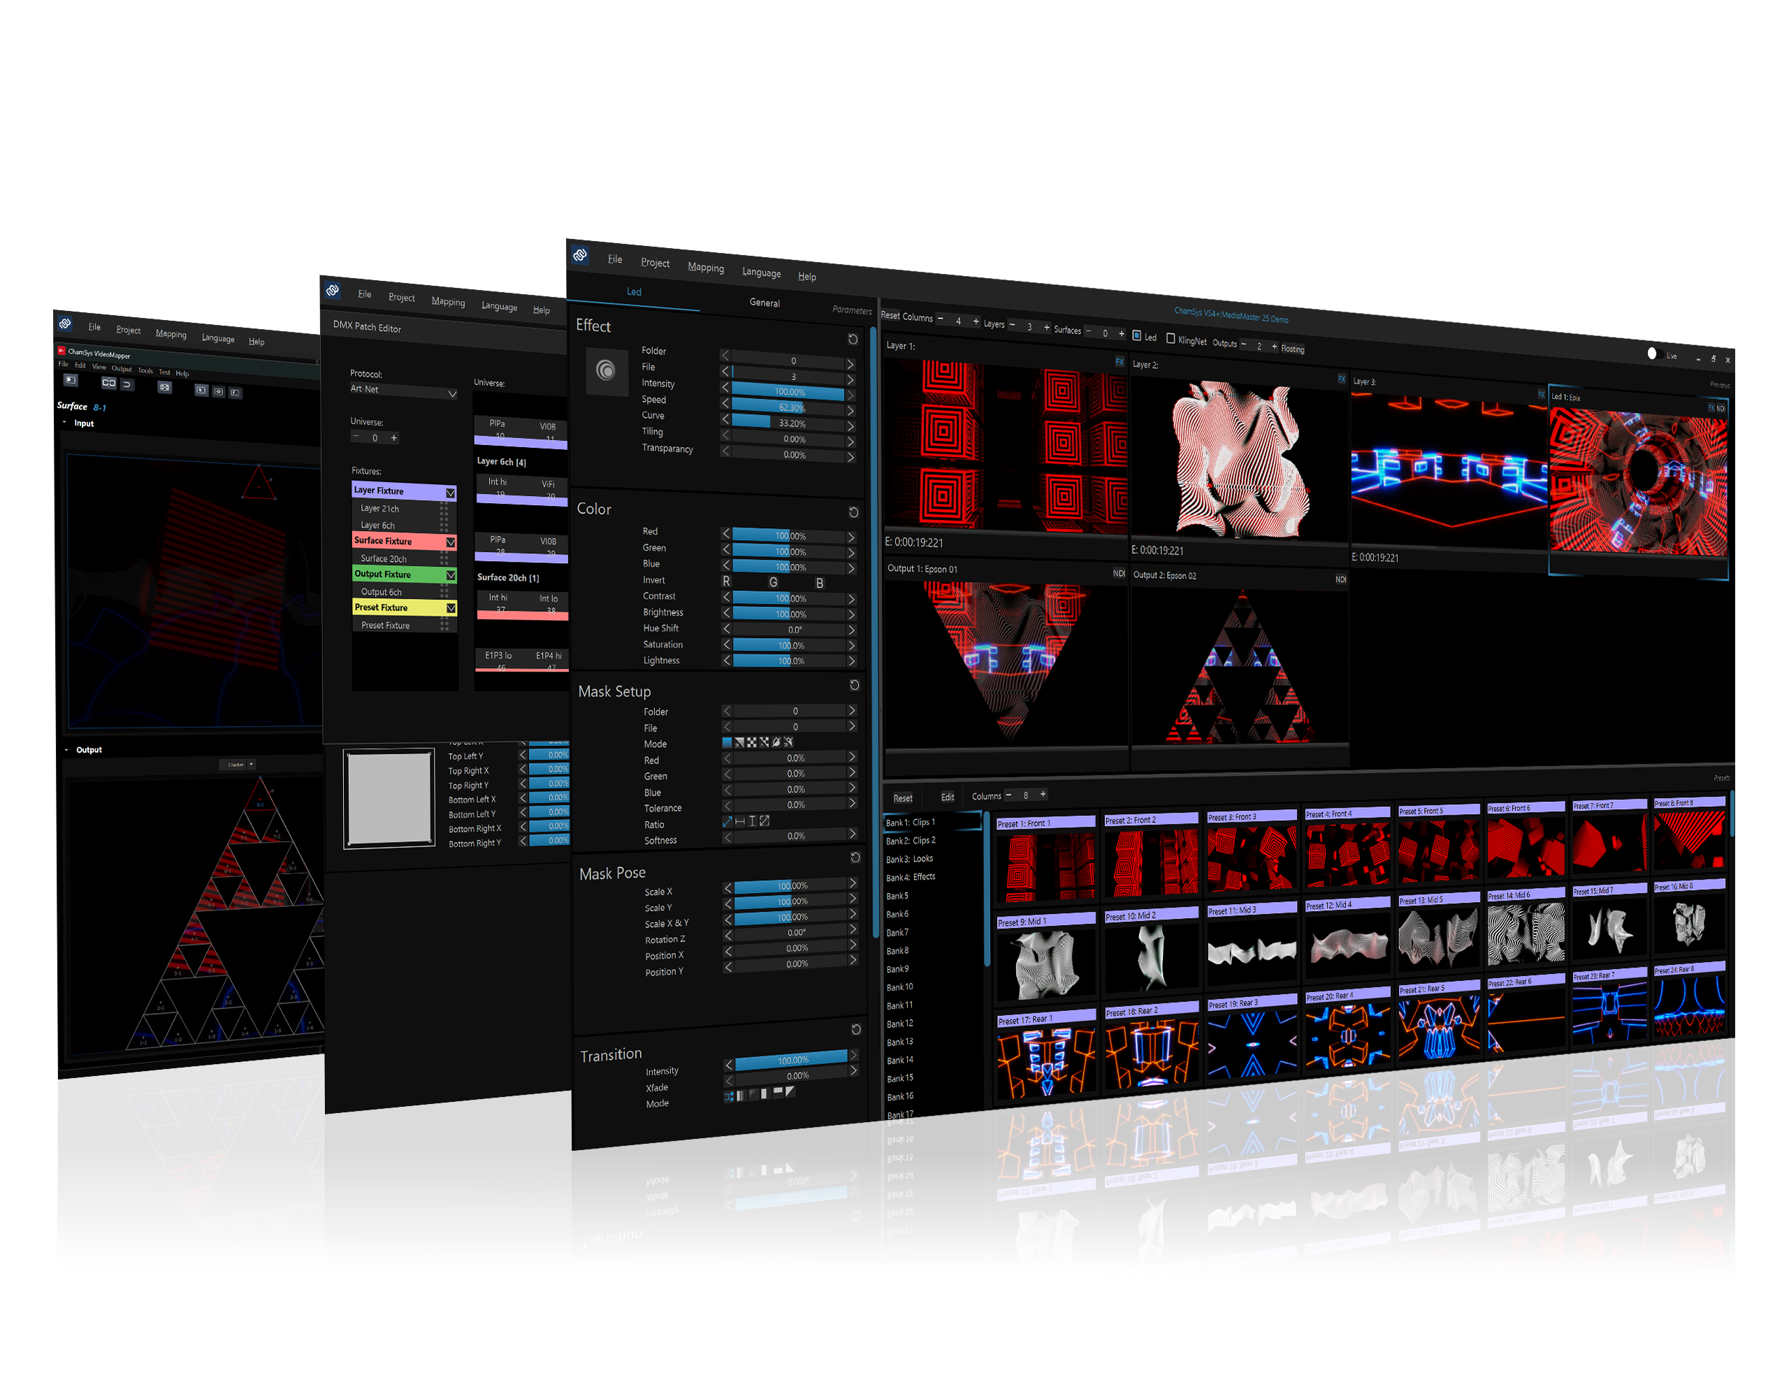Enable the KlingNet checkbox
Viewport: 1789px width, 1382px height.
tap(1171, 338)
